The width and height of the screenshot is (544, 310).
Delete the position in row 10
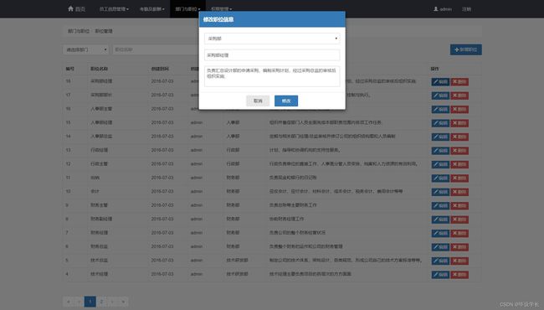pyautogui.click(x=459, y=192)
